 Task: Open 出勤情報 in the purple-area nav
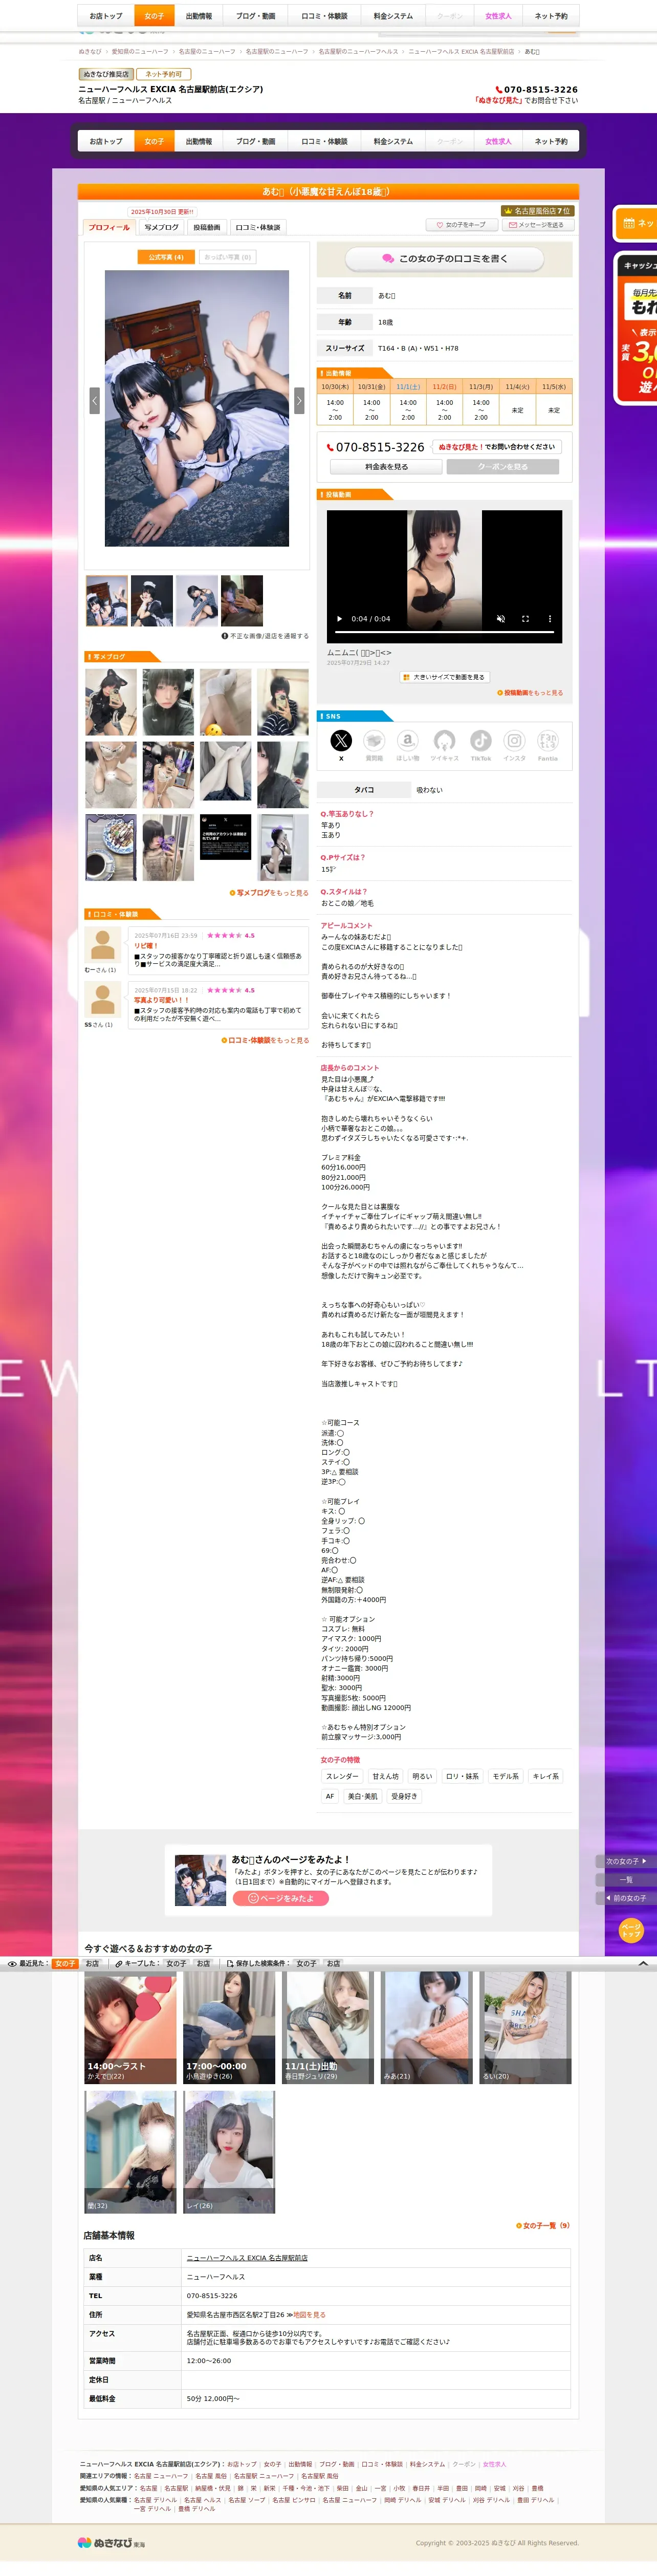199,141
